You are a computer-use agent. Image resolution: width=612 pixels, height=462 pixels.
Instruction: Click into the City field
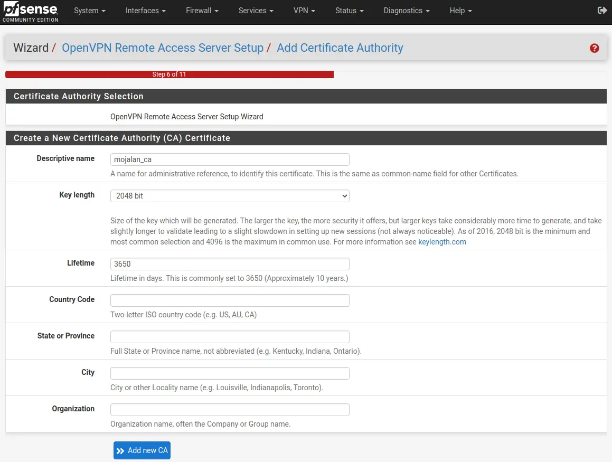230,373
